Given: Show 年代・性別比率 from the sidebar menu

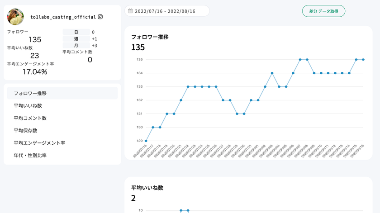Looking at the screenshot, I should coord(30,156).
